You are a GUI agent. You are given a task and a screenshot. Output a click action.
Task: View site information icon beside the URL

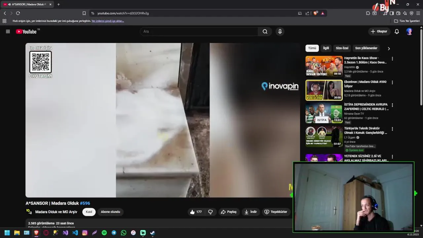click(93, 13)
